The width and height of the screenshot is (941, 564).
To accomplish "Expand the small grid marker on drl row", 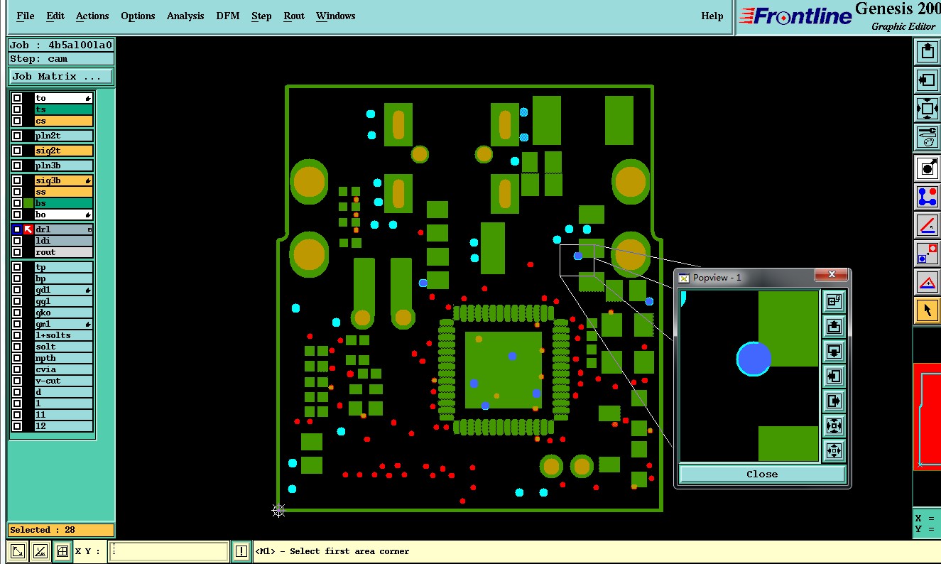I will tap(89, 229).
